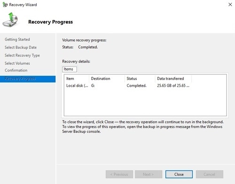The height and width of the screenshot is (184, 235).
Task: Click the Close button to finish the wizard
Action: pyautogui.click(x=179, y=174)
